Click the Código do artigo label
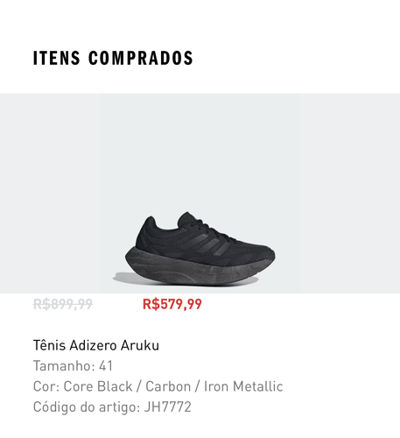The width and height of the screenshot is (400, 438). pos(87,406)
